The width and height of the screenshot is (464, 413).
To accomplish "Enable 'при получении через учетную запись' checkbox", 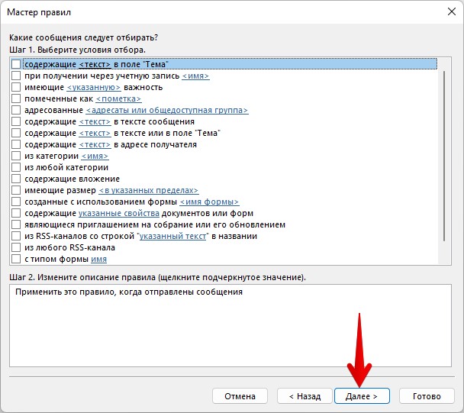I will [16, 76].
